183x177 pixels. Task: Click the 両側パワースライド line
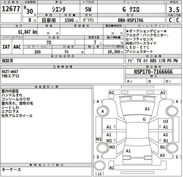coord(141,43)
